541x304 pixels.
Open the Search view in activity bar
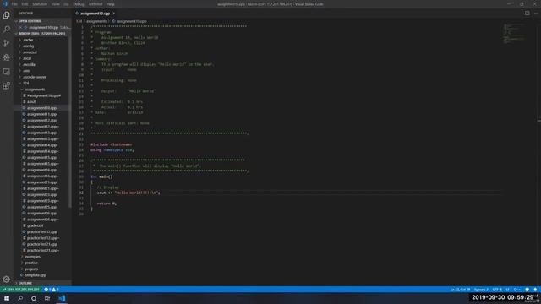[x=6, y=29]
